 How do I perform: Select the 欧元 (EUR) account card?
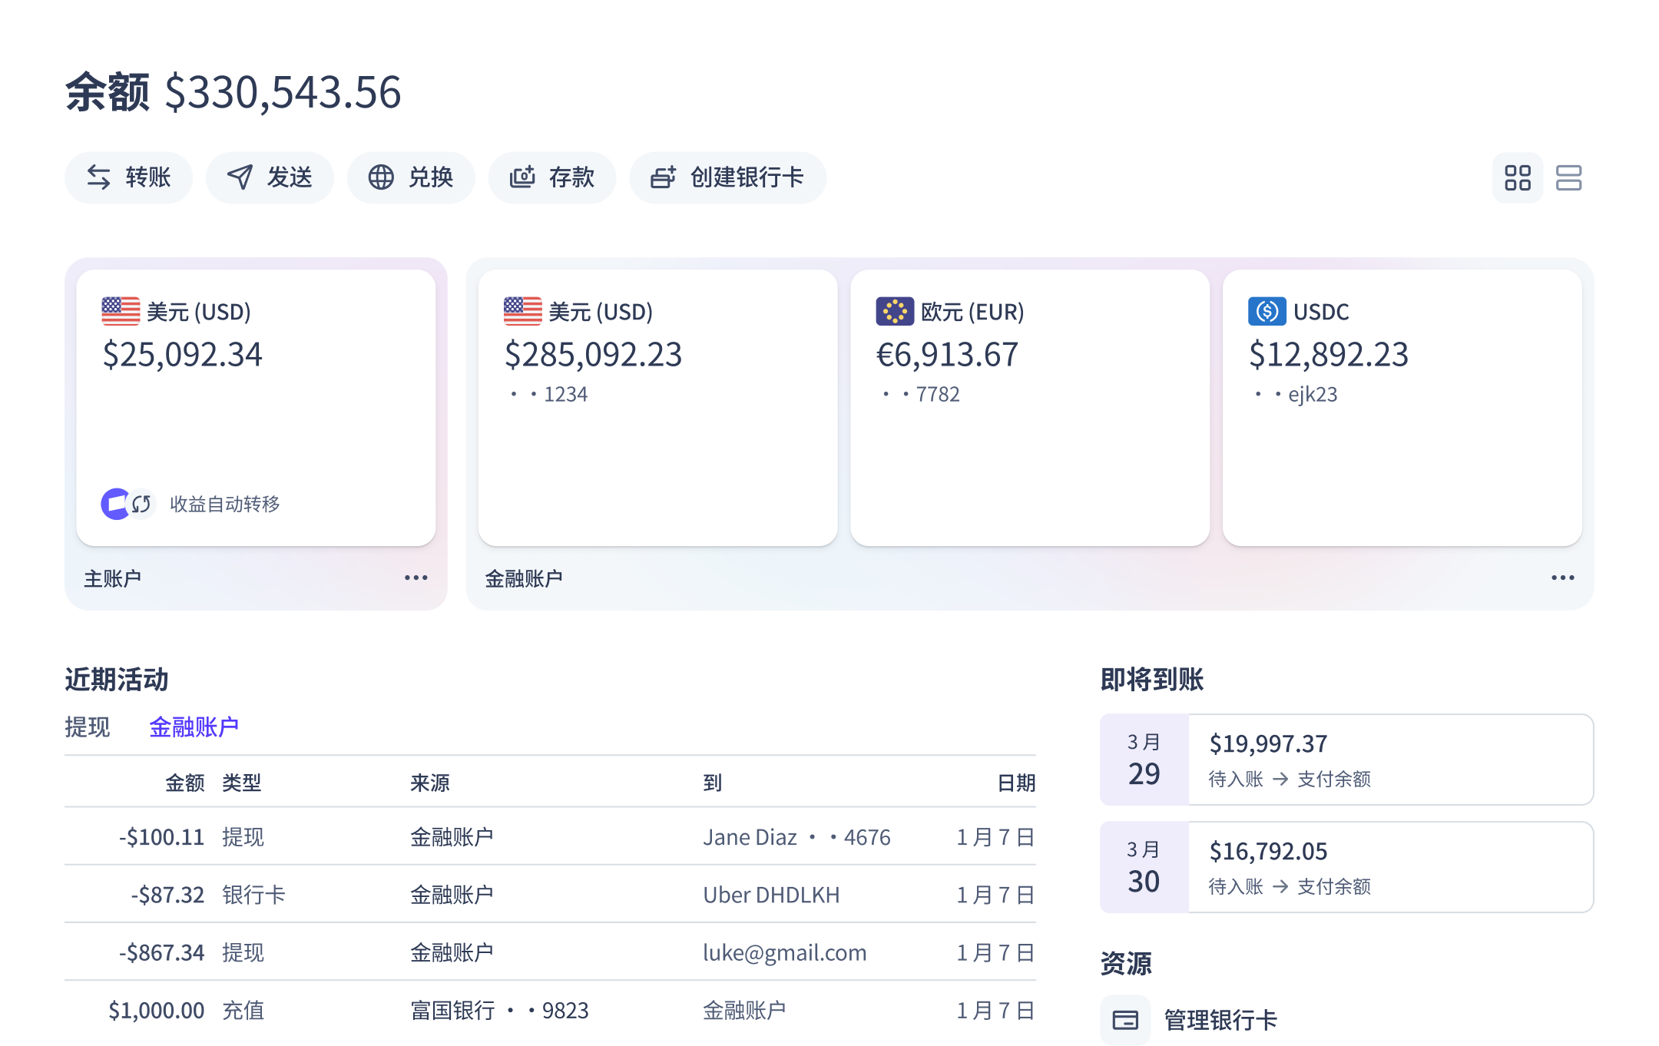(1029, 407)
